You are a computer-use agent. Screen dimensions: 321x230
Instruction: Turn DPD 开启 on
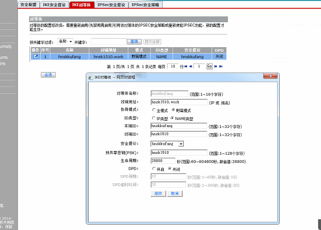(154, 169)
